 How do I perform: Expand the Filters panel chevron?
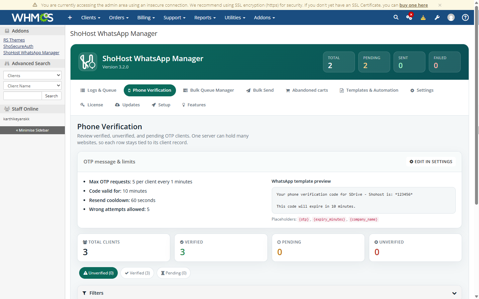click(x=454, y=293)
